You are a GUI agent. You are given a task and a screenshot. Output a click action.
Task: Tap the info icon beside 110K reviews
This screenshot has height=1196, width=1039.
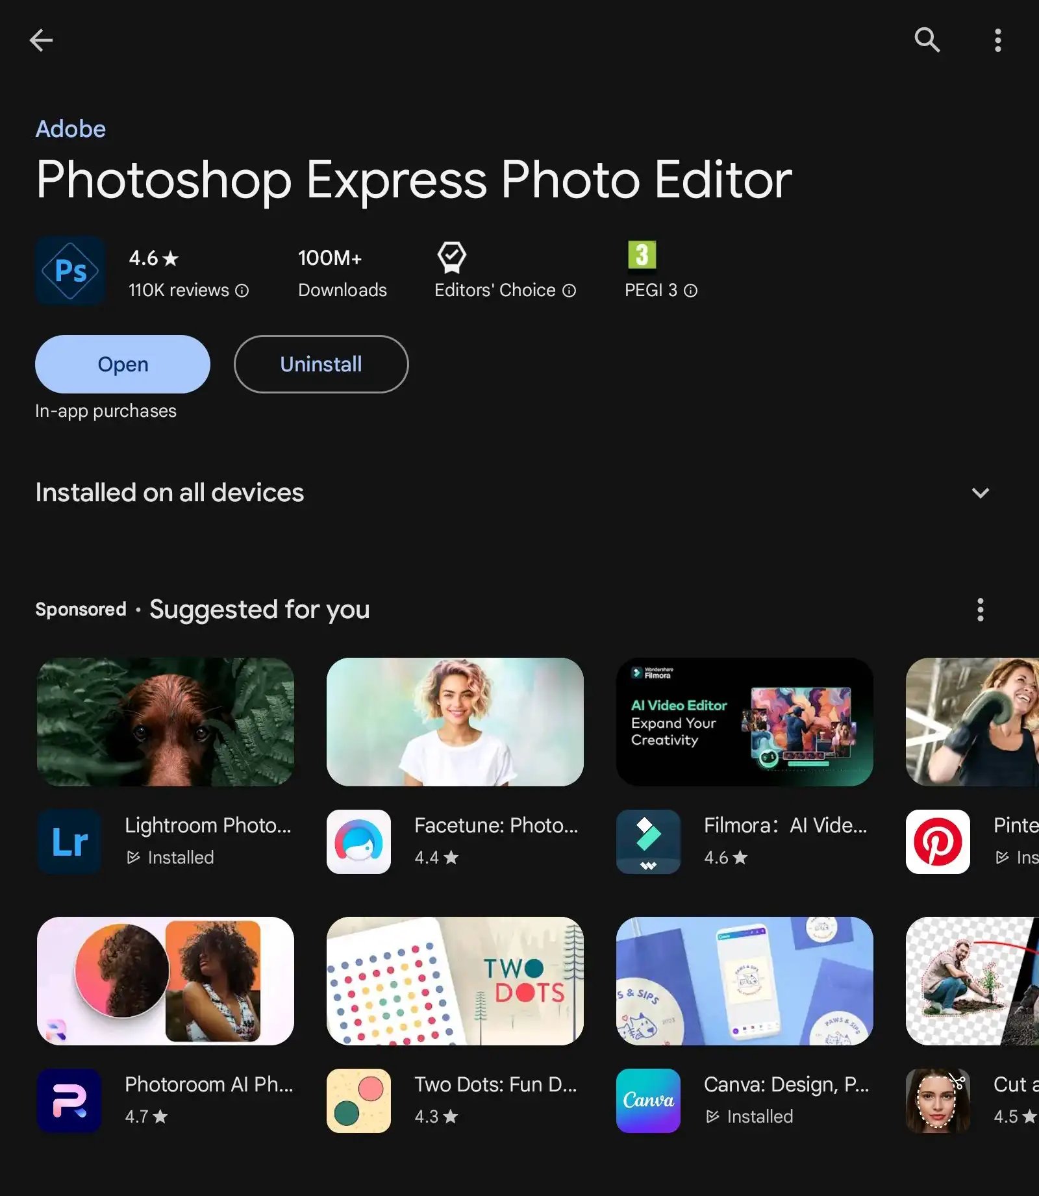click(x=242, y=290)
